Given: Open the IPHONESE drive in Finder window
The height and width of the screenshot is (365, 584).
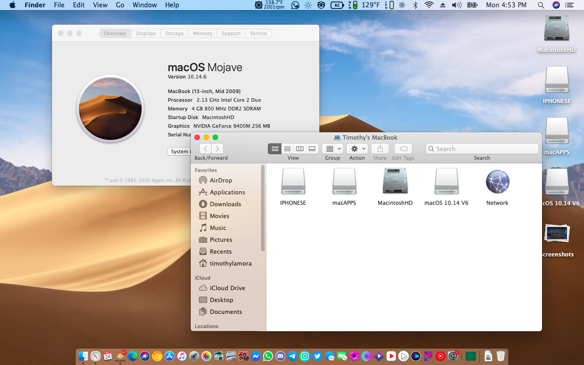Looking at the screenshot, I should (293, 182).
